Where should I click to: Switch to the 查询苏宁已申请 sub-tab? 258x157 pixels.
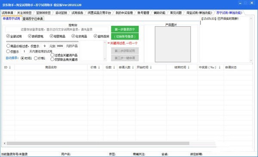click(x=33, y=19)
